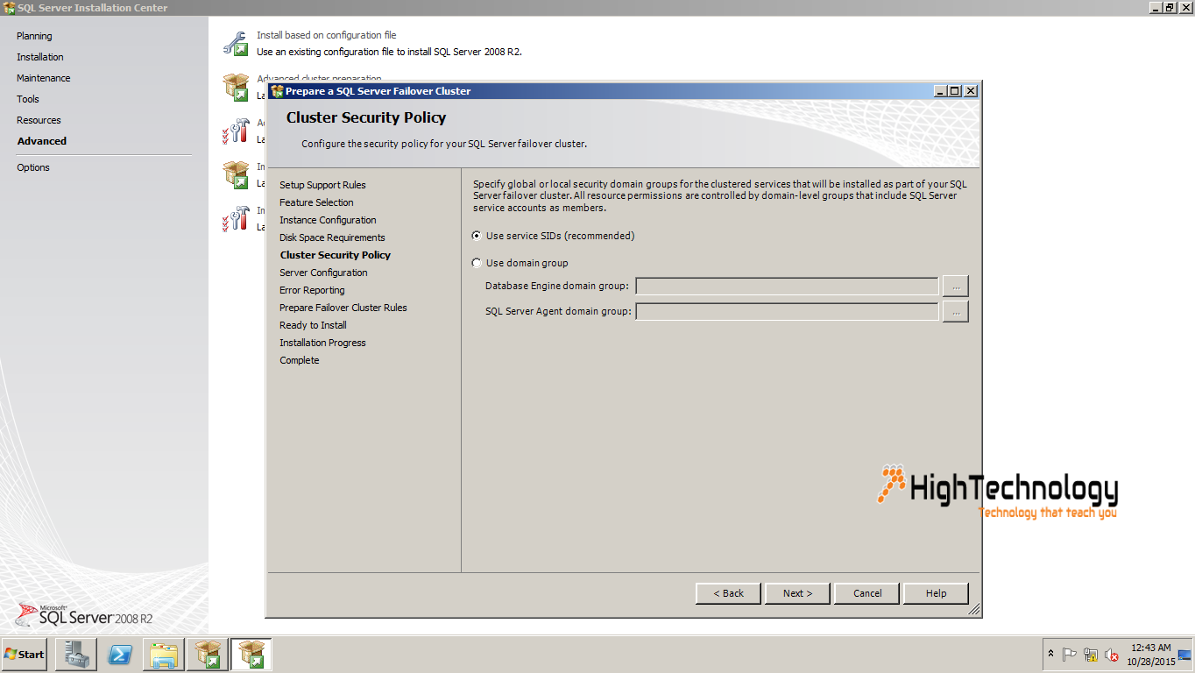Open Server Manager from taskbar
The height and width of the screenshot is (673, 1195).
(75, 655)
